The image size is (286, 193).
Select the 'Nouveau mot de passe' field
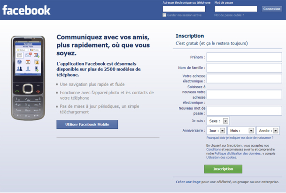[x=244, y=111]
